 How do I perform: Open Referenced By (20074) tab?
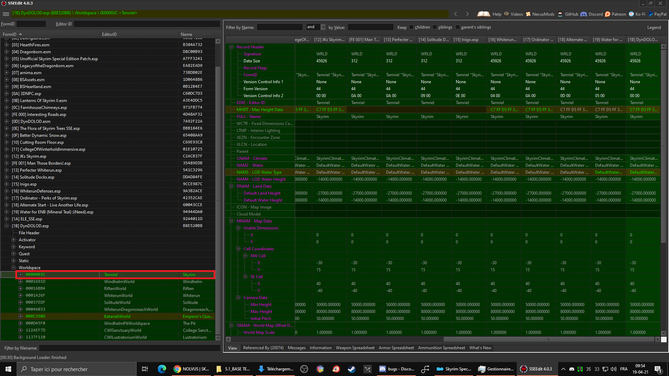pos(263,348)
